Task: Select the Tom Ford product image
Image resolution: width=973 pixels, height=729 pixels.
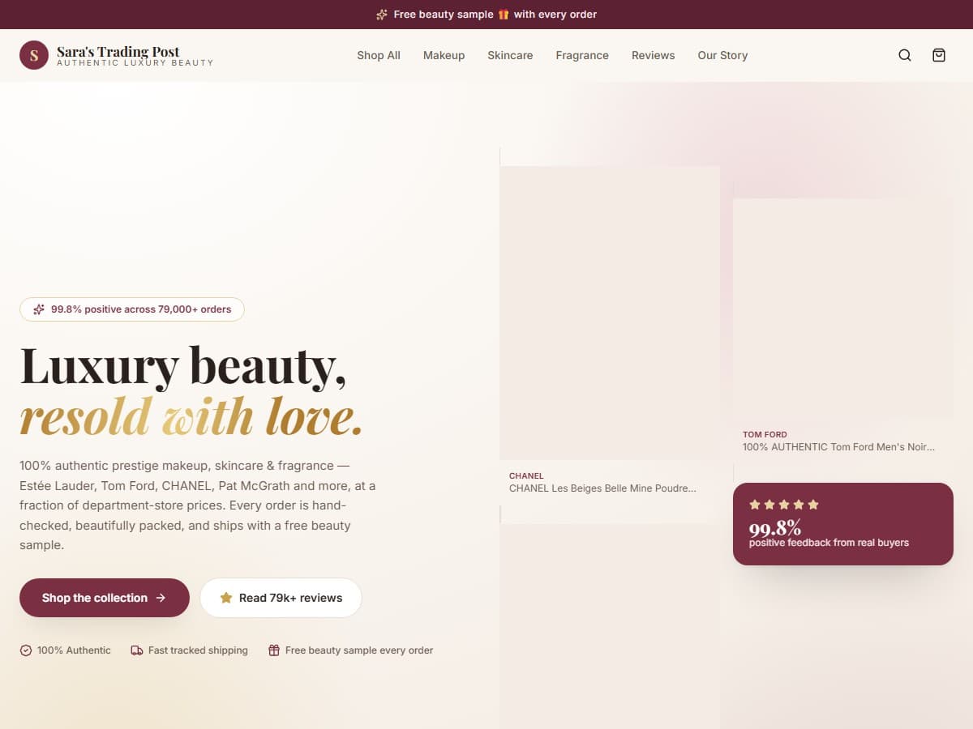Action: [843, 309]
